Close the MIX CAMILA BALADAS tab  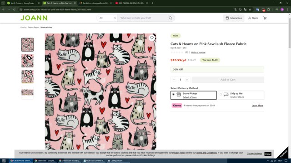point(147,3)
